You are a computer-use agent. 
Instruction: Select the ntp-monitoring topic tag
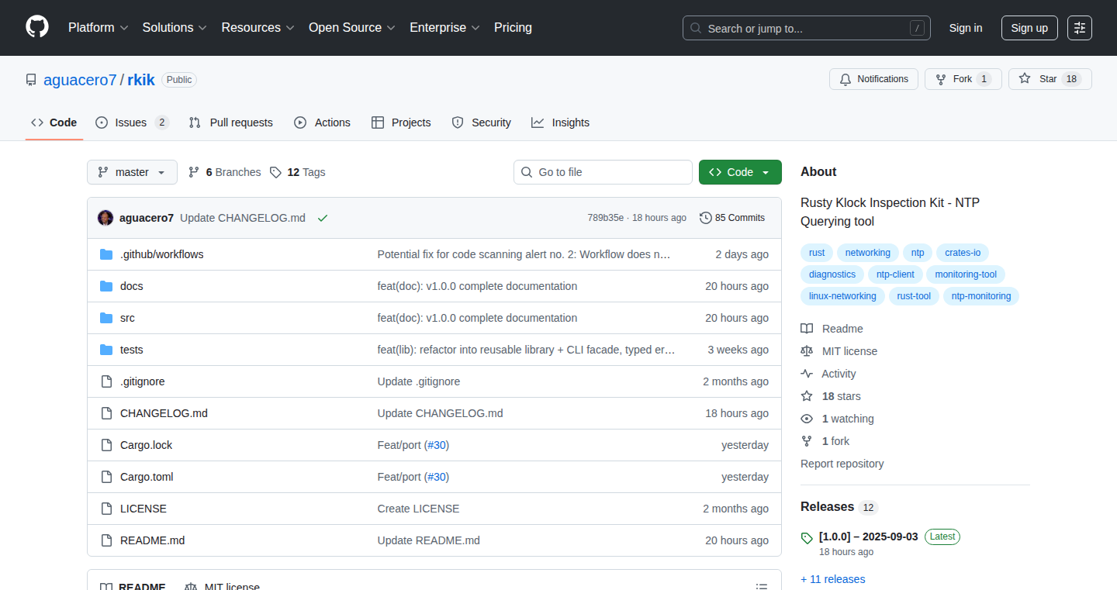(981, 296)
